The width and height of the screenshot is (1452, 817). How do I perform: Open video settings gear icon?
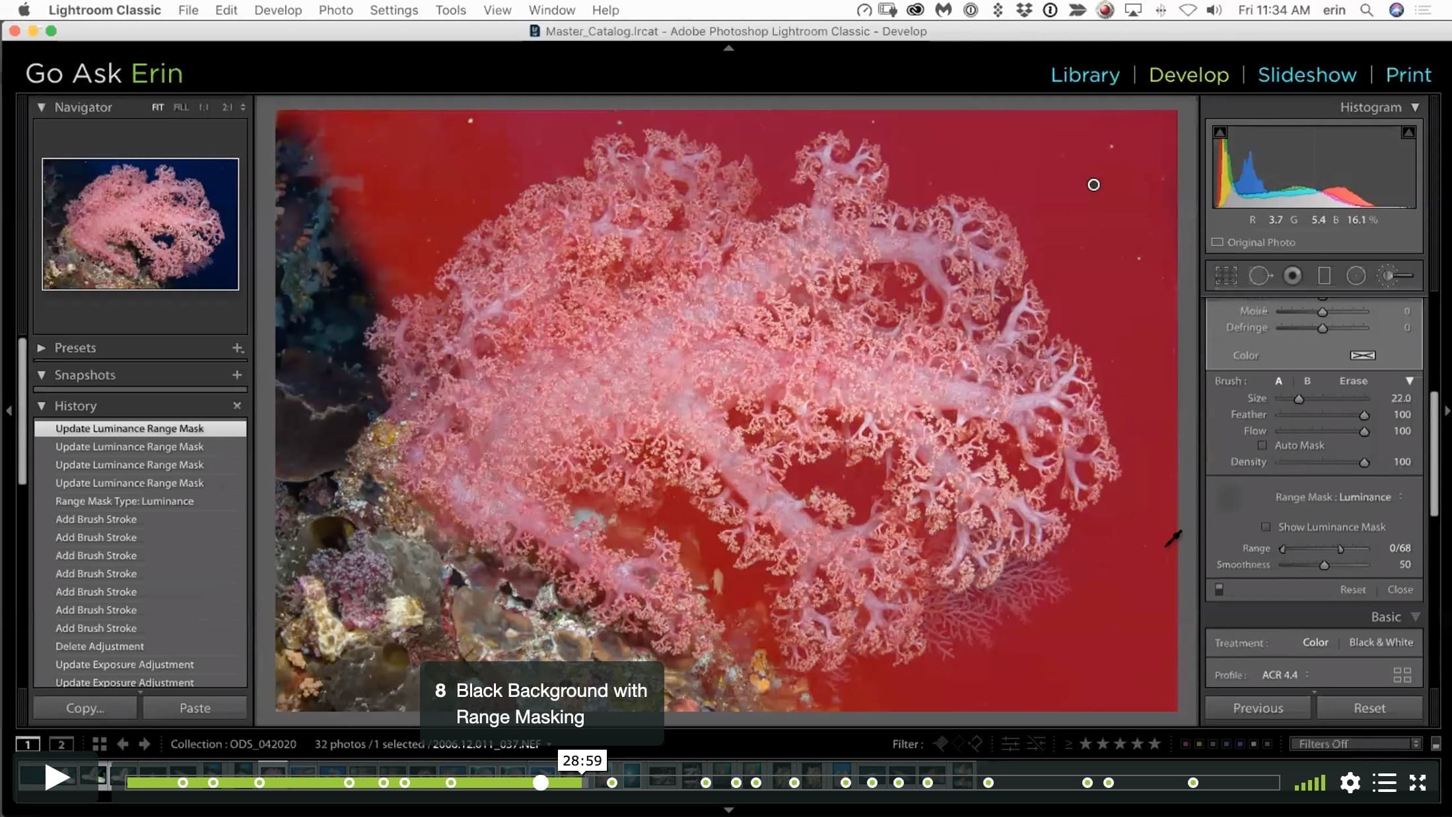(x=1350, y=783)
